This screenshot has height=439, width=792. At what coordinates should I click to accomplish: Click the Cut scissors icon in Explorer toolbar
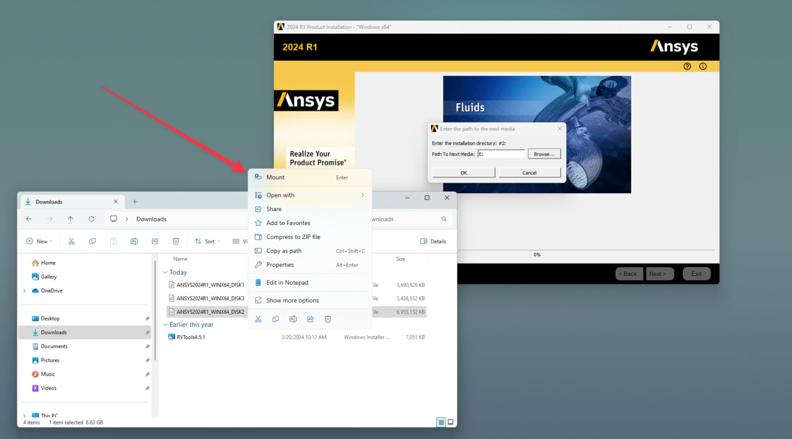(71, 241)
